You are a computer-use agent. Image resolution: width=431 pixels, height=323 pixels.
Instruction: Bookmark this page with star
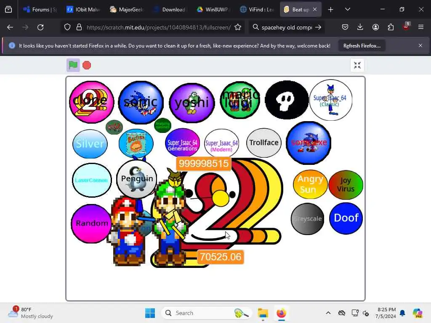(238, 27)
